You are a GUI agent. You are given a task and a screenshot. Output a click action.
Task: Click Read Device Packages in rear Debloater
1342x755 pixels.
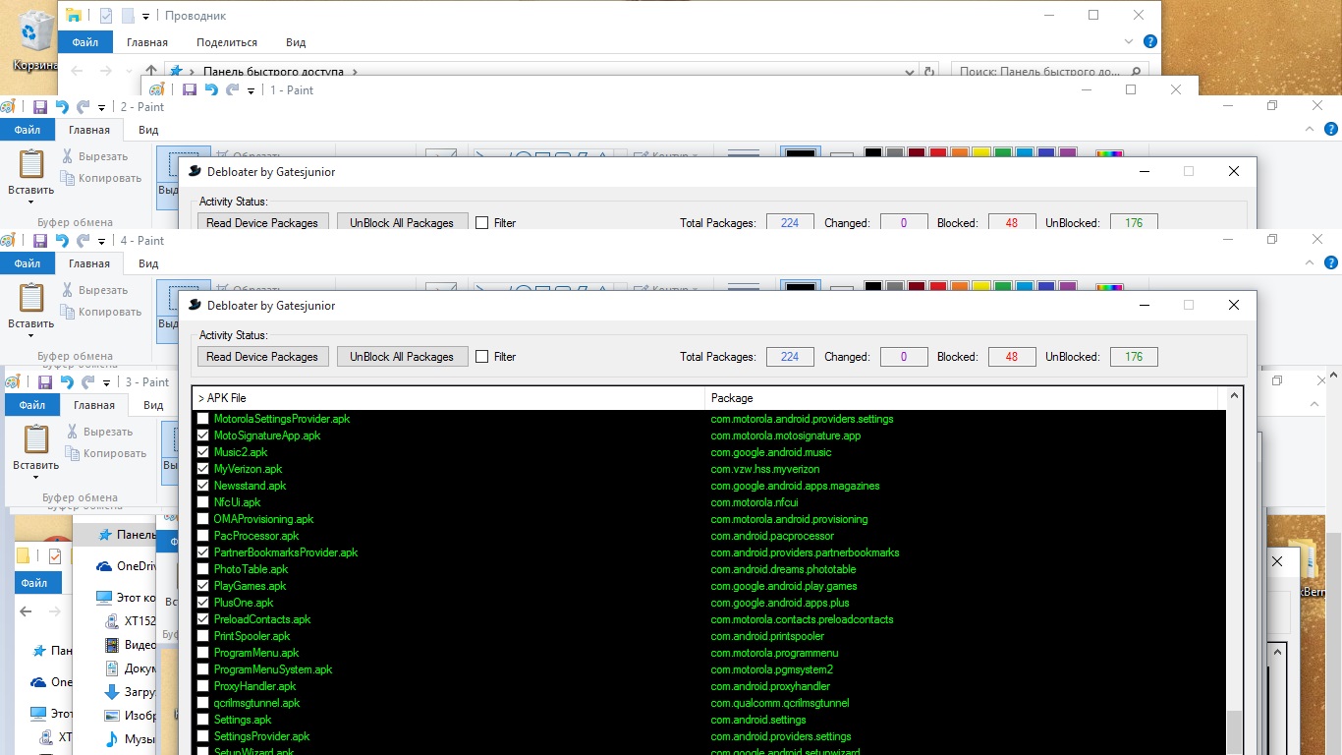point(262,223)
